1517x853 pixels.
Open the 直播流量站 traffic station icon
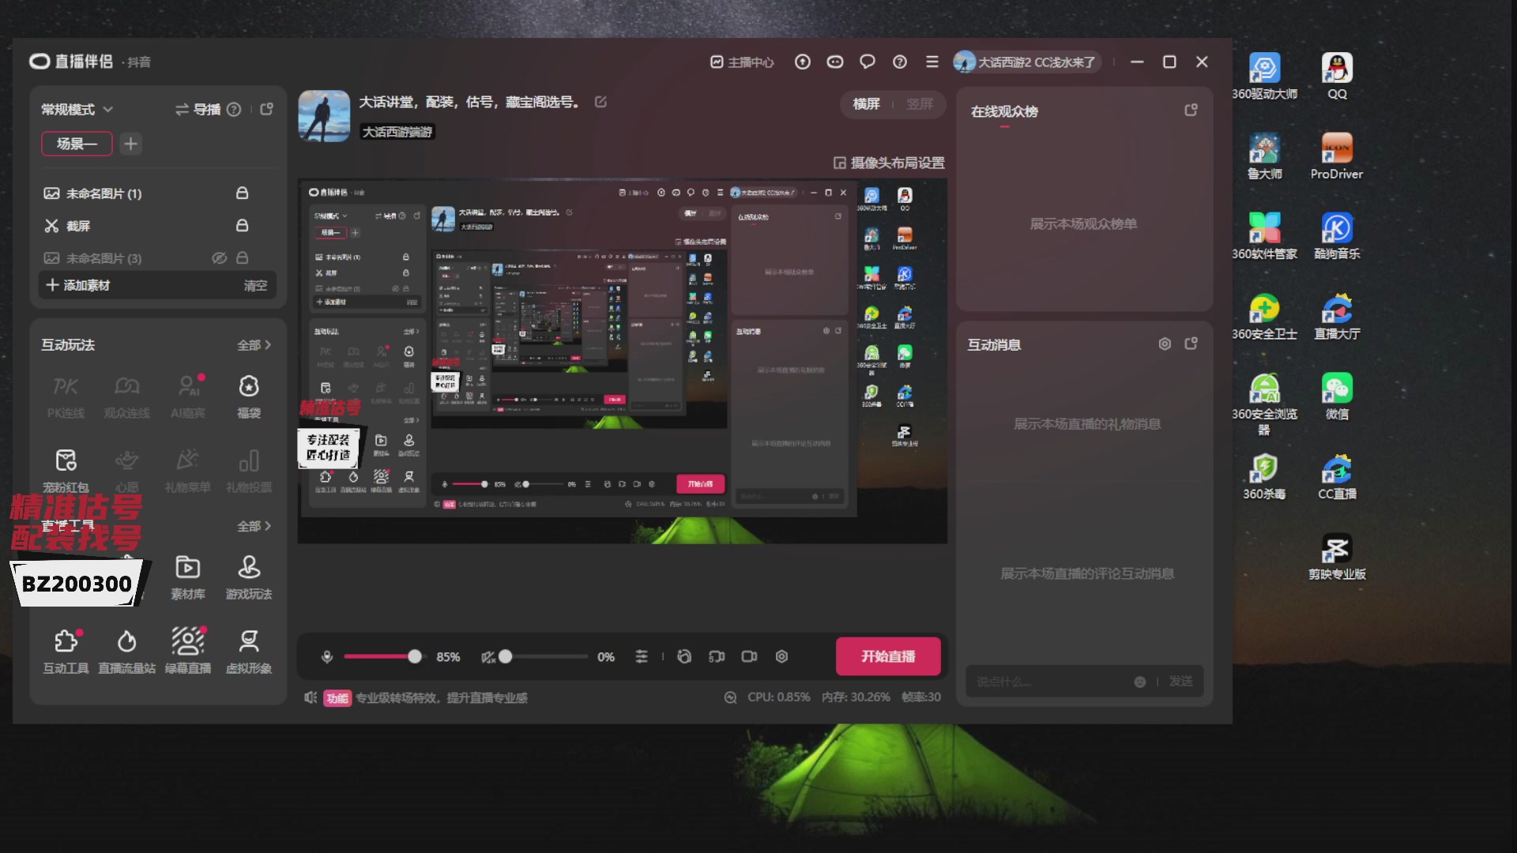tap(126, 641)
